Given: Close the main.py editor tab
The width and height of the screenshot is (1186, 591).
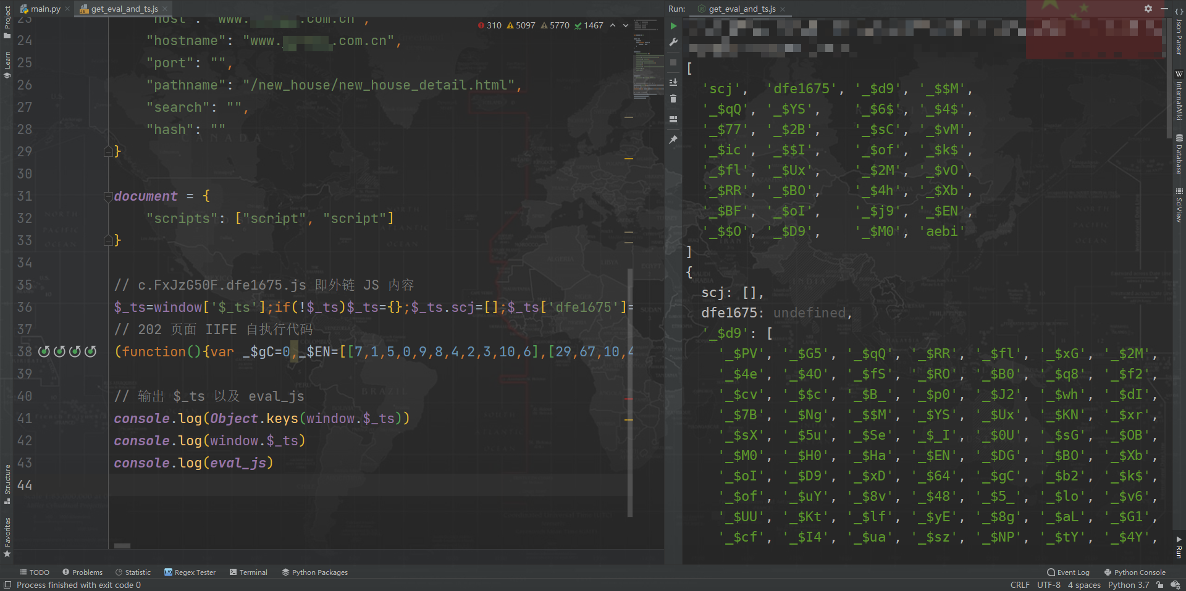Looking at the screenshot, I should coord(67,9).
